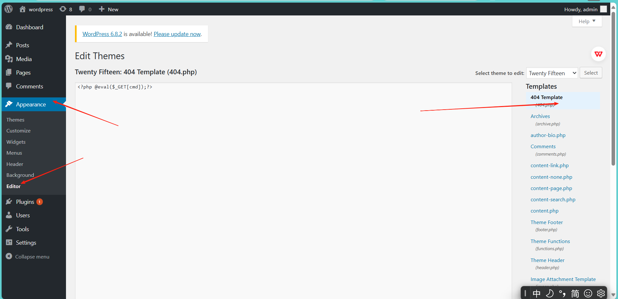Open the Dashboard menu

30,27
